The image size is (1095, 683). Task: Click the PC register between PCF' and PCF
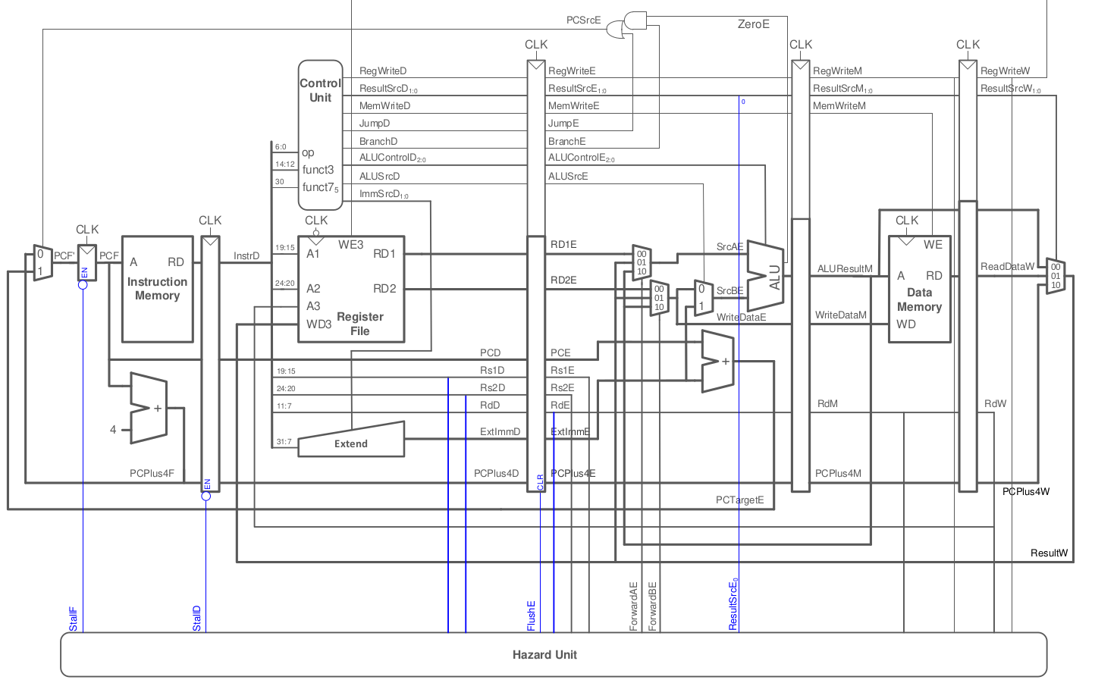click(x=87, y=262)
